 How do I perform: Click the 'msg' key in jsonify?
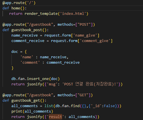click(x=52, y=84)
